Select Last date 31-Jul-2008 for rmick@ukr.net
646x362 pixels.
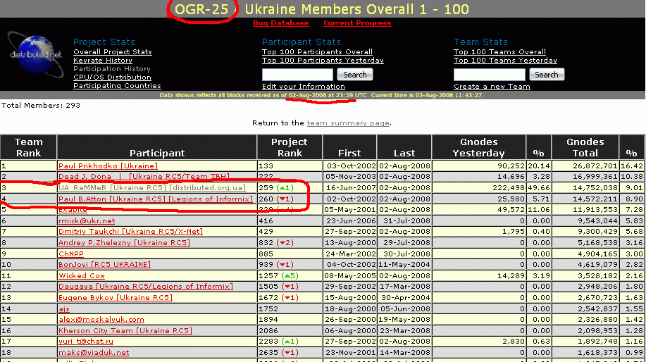(x=406, y=221)
